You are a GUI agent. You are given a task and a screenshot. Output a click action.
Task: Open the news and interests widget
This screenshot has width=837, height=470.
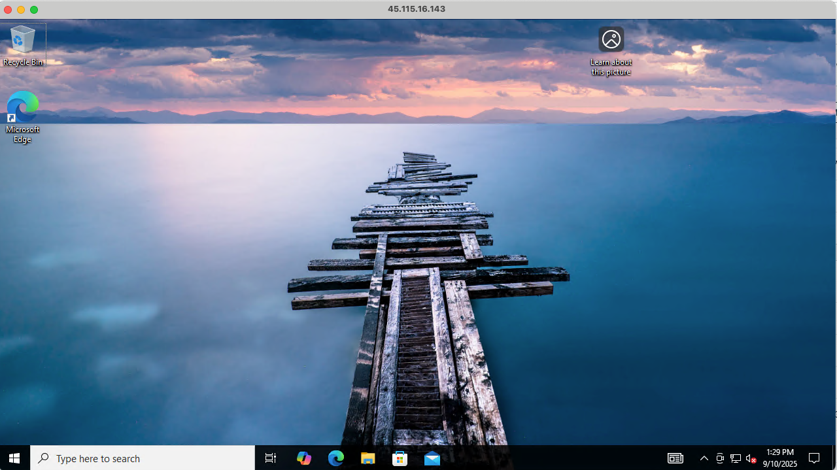pyautogui.click(x=675, y=458)
